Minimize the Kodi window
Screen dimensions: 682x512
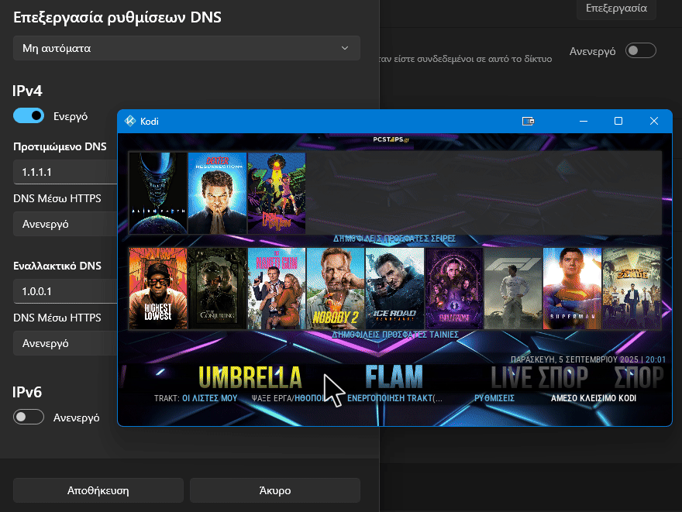(584, 122)
